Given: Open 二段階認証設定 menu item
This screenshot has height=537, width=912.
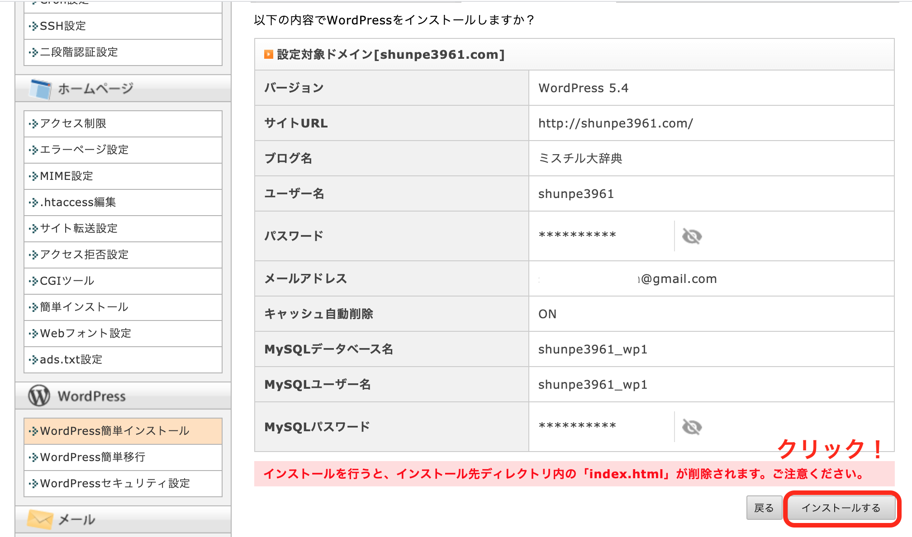Looking at the screenshot, I should 123,52.
